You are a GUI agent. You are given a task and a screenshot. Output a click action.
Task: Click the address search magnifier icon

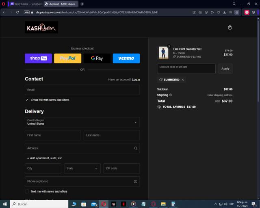click(135, 148)
